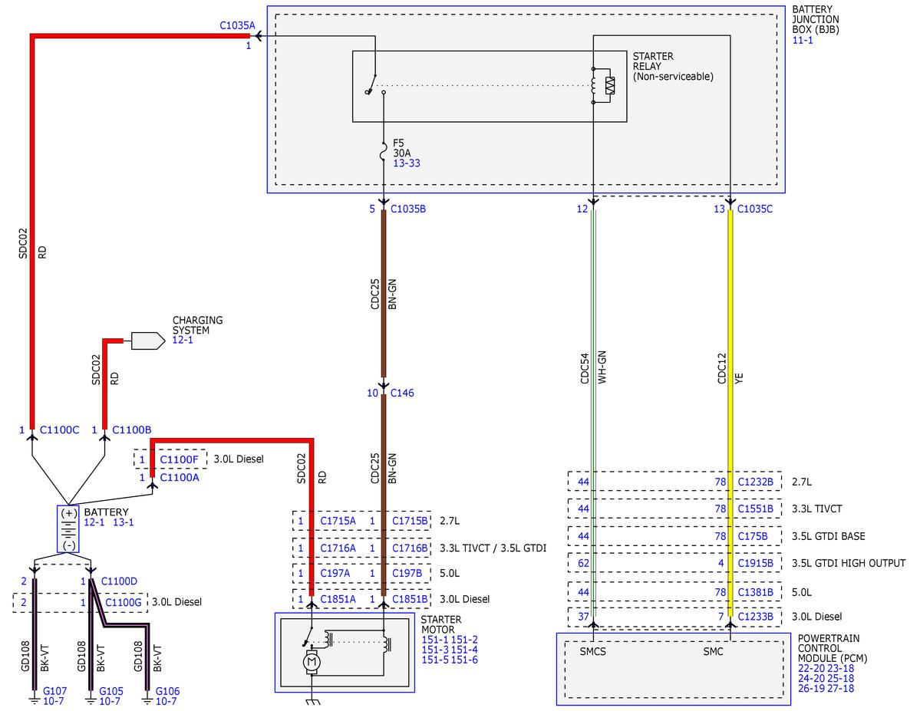920x711 pixels.
Task: Select the starter relay coil symbol
Action: click(603, 86)
